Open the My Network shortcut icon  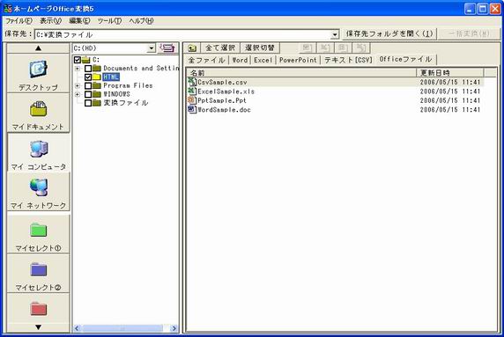tap(39, 187)
